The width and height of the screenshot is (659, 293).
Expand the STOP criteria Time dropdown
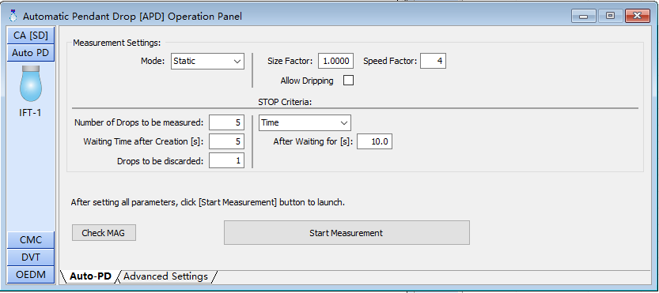[x=305, y=123]
